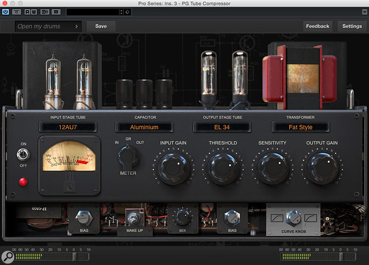
Task: Open the Capacitor selector showing Aluminium
Action: tap(144, 127)
